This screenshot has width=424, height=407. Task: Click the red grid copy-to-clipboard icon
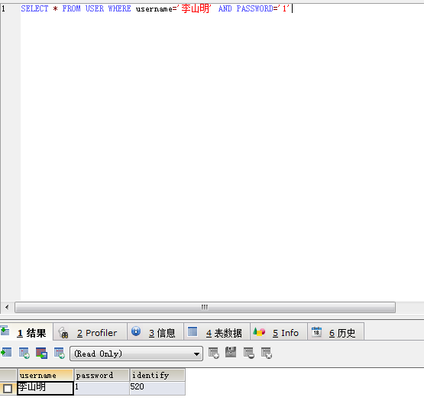click(x=42, y=353)
